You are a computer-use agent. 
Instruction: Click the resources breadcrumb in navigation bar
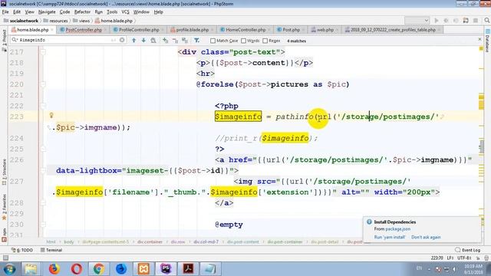pos(55,21)
